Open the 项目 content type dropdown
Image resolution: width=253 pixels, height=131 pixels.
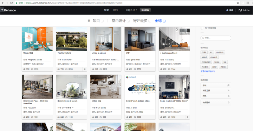click(x=98, y=21)
